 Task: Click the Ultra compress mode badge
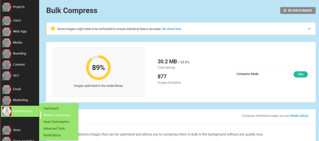[x=301, y=74]
